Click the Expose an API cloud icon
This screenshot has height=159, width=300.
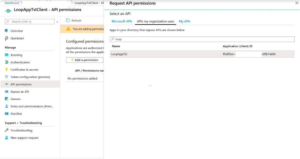pyautogui.click(x=6, y=91)
